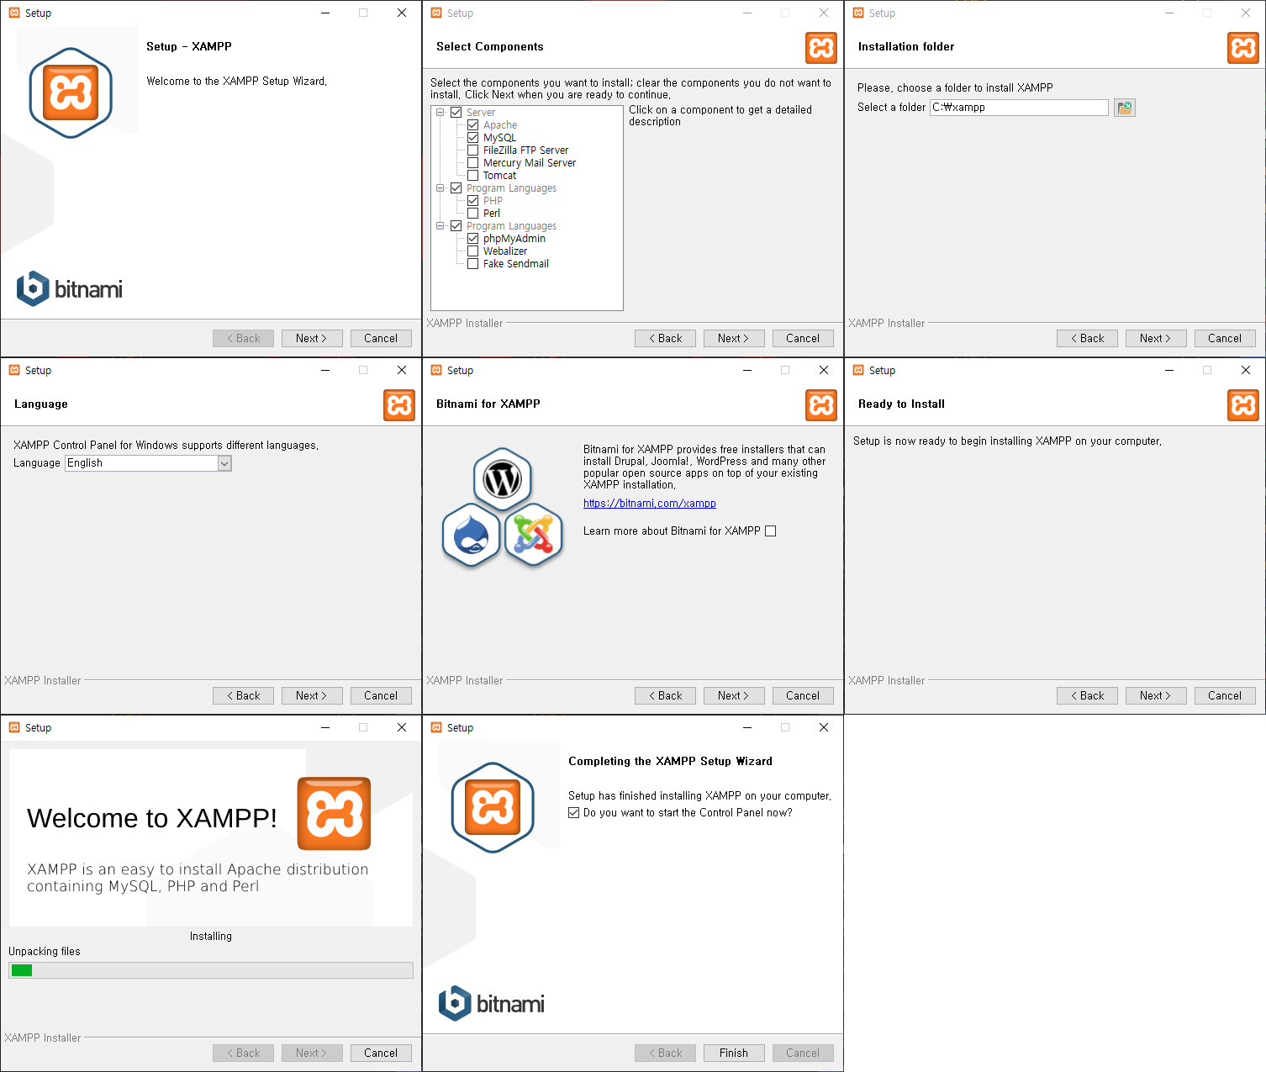Uncheck the MySQL component

473,138
